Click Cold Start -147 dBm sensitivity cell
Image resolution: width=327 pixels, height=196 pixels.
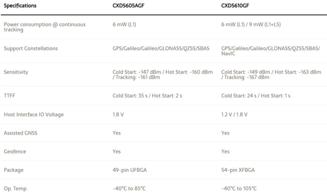click(x=163, y=75)
